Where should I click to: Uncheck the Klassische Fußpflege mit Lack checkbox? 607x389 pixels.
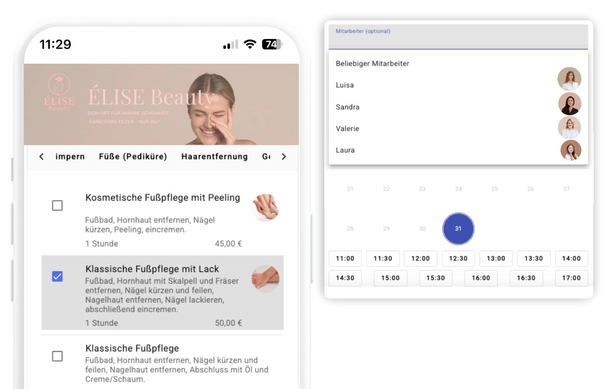click(58, 277)
